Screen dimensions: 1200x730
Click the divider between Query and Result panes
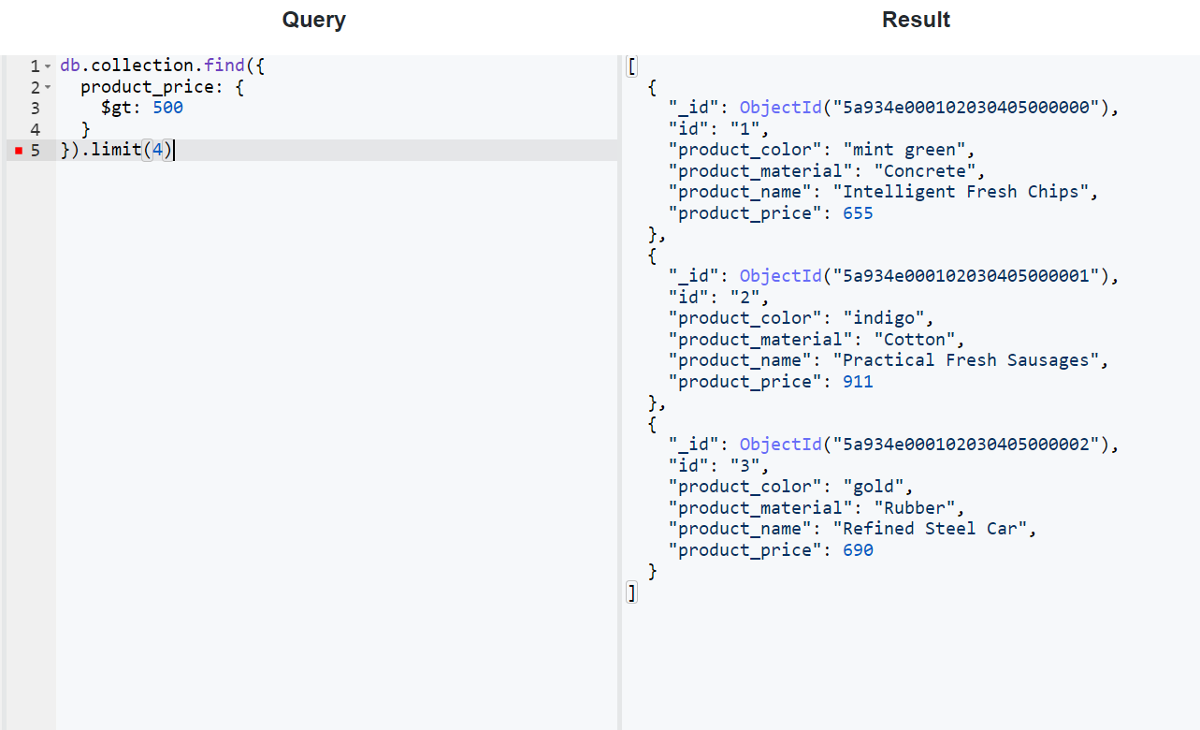point(619,374)
